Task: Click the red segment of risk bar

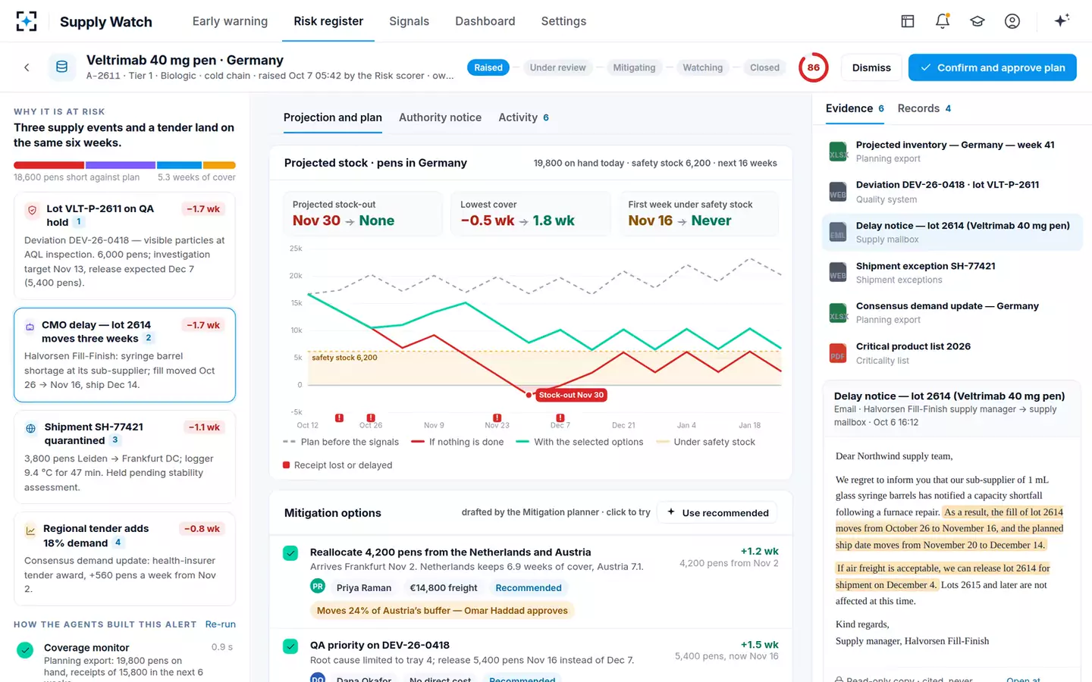Action: [49, 165]
